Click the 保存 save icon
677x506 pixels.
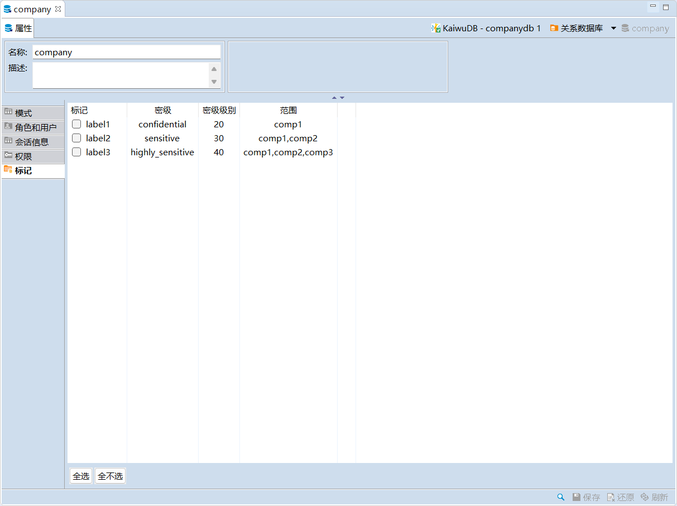pyautogui.click(x=577, y=497)
